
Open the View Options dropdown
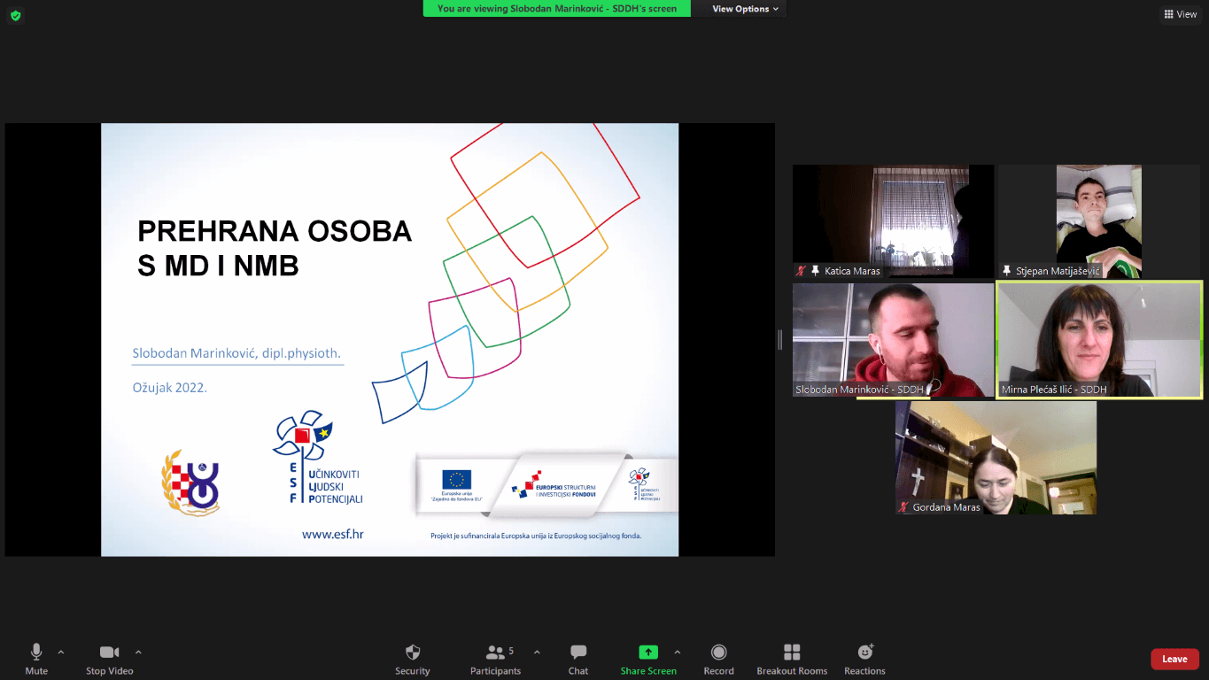tap(745, 9)
